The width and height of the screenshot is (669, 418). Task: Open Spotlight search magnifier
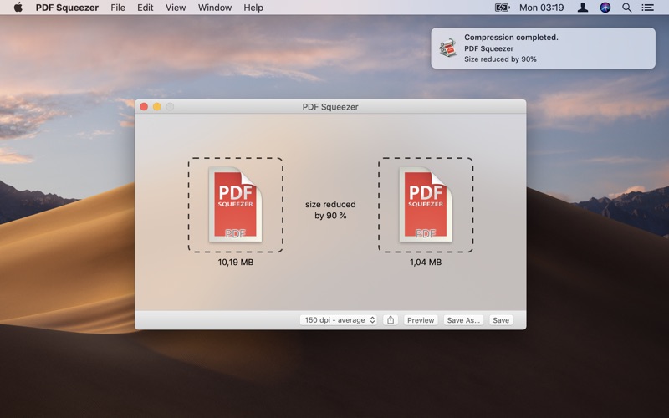(626, 8)
